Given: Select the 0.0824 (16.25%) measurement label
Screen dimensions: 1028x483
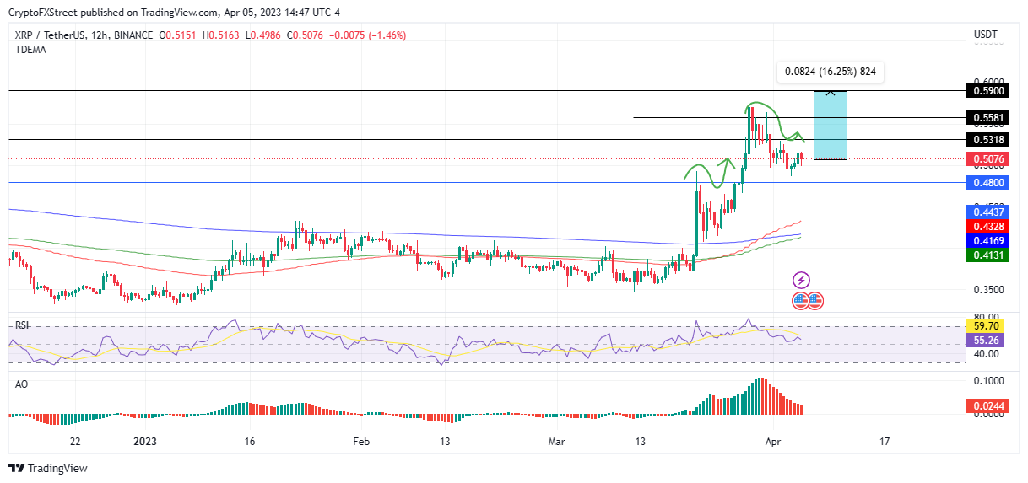Looking at the screenshot, I should tap(830, 72).
